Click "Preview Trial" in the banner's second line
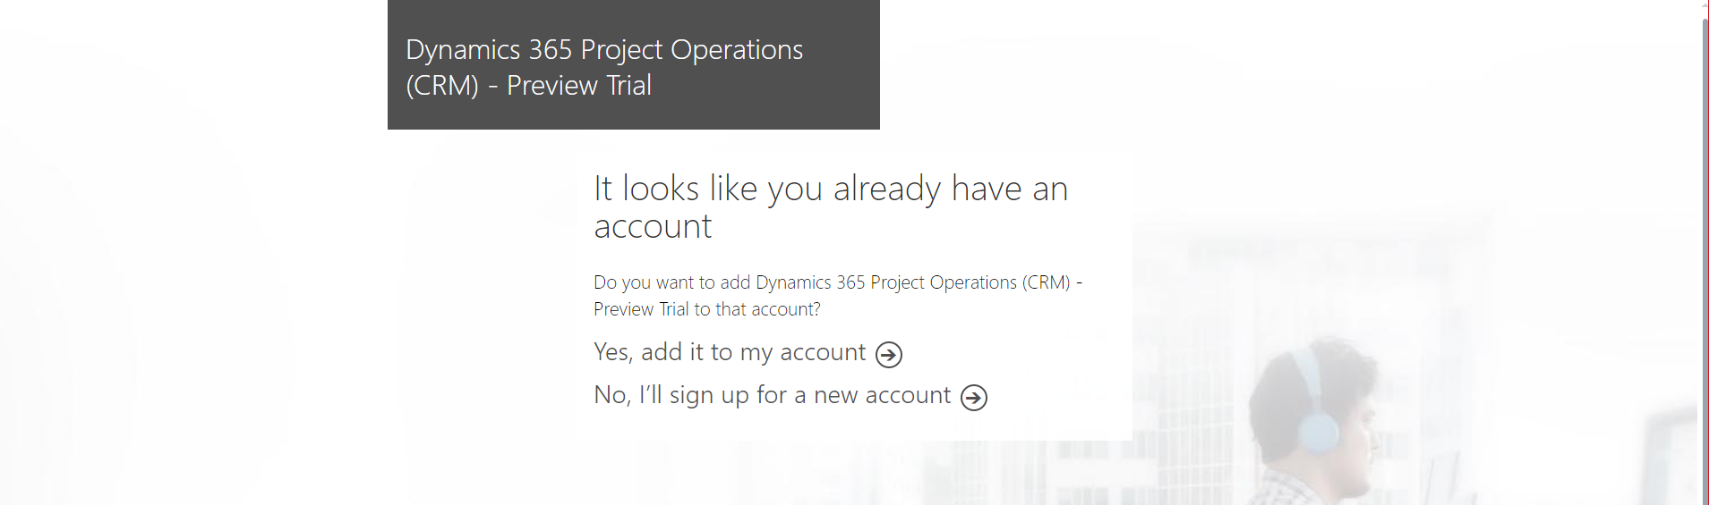Viewport: 1709px width, 505px height. 578,86
